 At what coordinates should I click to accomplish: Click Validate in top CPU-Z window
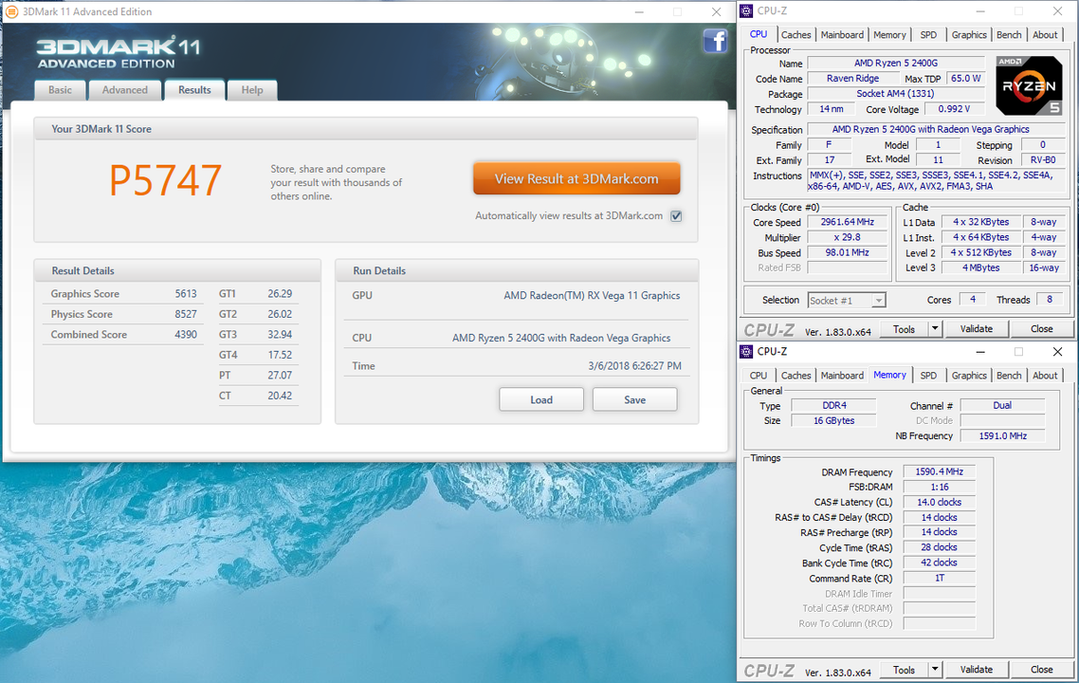(x=976, y=329)
